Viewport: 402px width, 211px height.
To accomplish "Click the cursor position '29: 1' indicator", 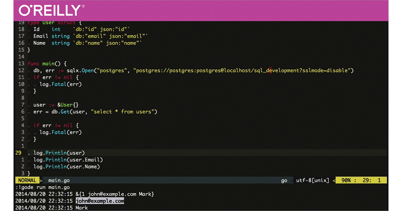I will [x=372, y=181].
